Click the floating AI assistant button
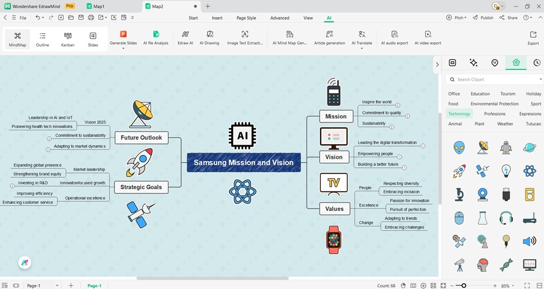Screen dimensions: 544x289 click(x=25, y=263)
